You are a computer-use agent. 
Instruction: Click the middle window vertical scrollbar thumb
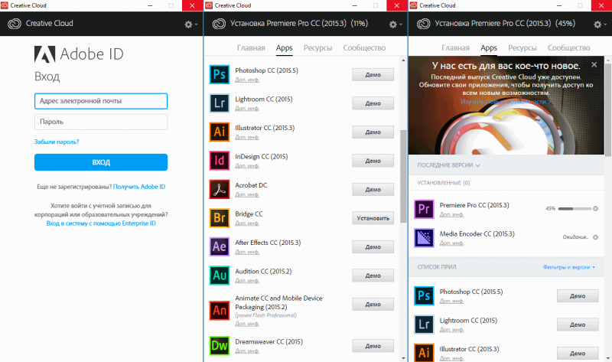(x=403, y=176)
